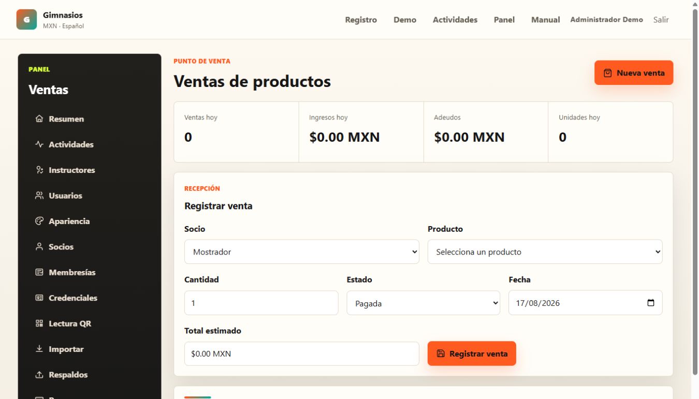
Task: Click the QR code icon beside Lectura QR
Action: [x=39, y=323]
